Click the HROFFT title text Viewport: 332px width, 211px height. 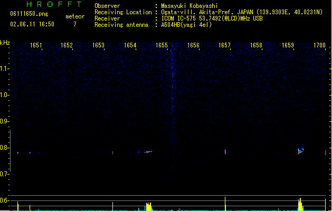(54, 4)
